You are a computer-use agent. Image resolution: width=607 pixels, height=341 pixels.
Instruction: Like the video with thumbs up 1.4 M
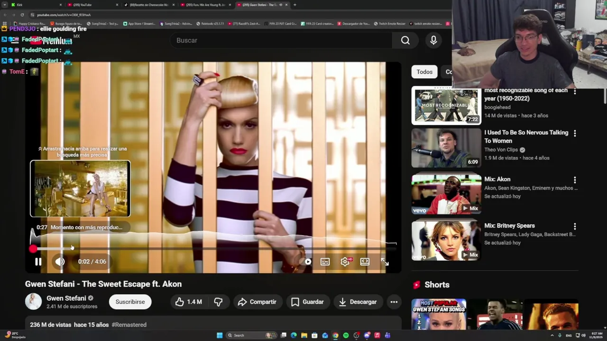[x=189, y=302]
